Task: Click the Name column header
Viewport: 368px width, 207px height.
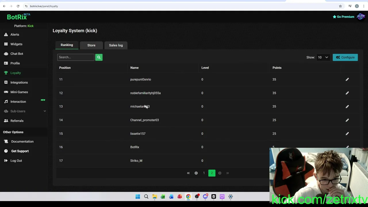Action: (x=134, y=68)
